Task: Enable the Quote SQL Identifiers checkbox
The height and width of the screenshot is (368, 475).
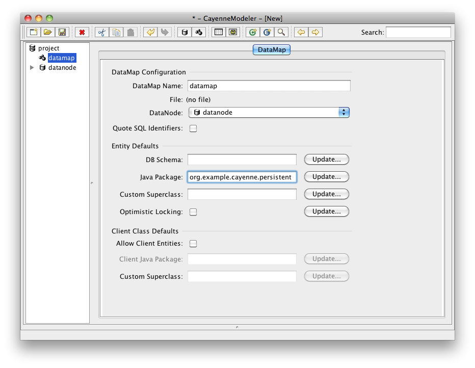Action: [x=193, y=128]
